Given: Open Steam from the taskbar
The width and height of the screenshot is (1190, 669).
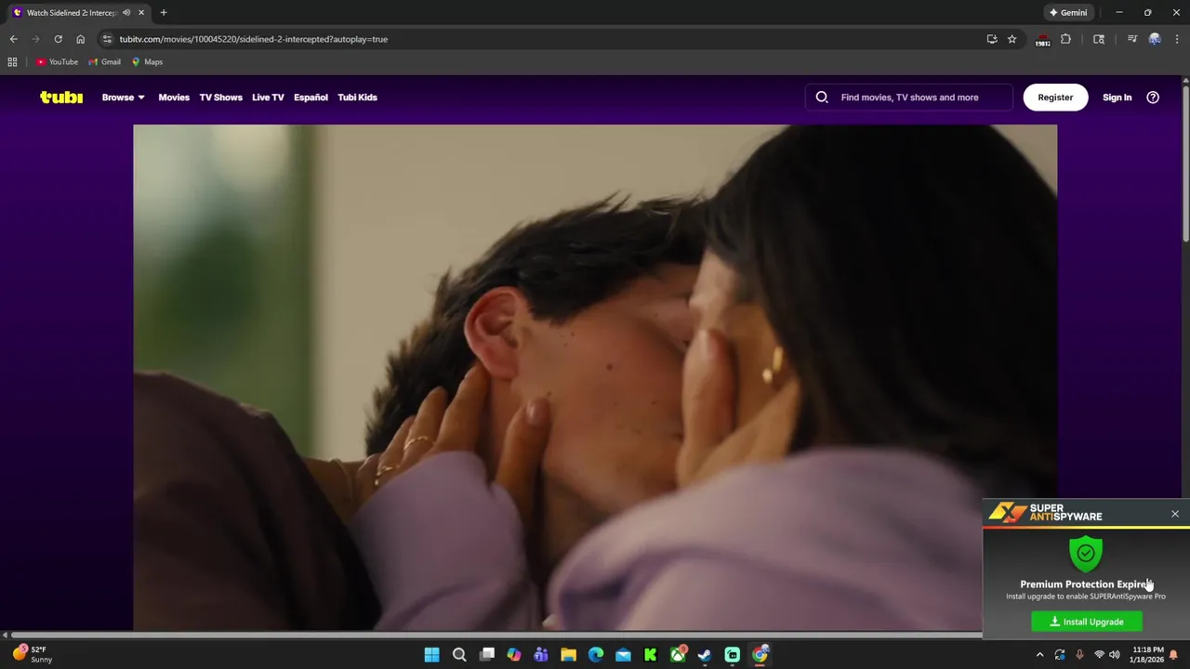Looking at the screenshot, I should tap(705, 655).
